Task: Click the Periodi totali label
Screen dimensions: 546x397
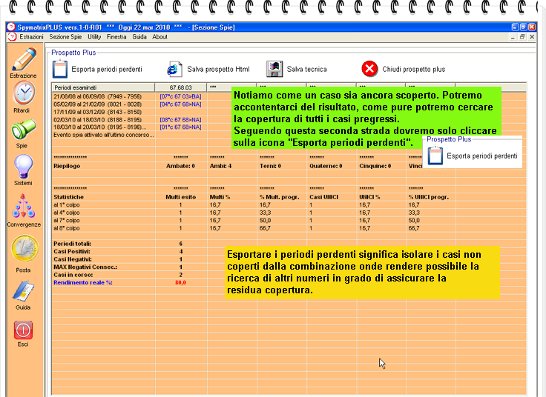Action: point(73,244)
